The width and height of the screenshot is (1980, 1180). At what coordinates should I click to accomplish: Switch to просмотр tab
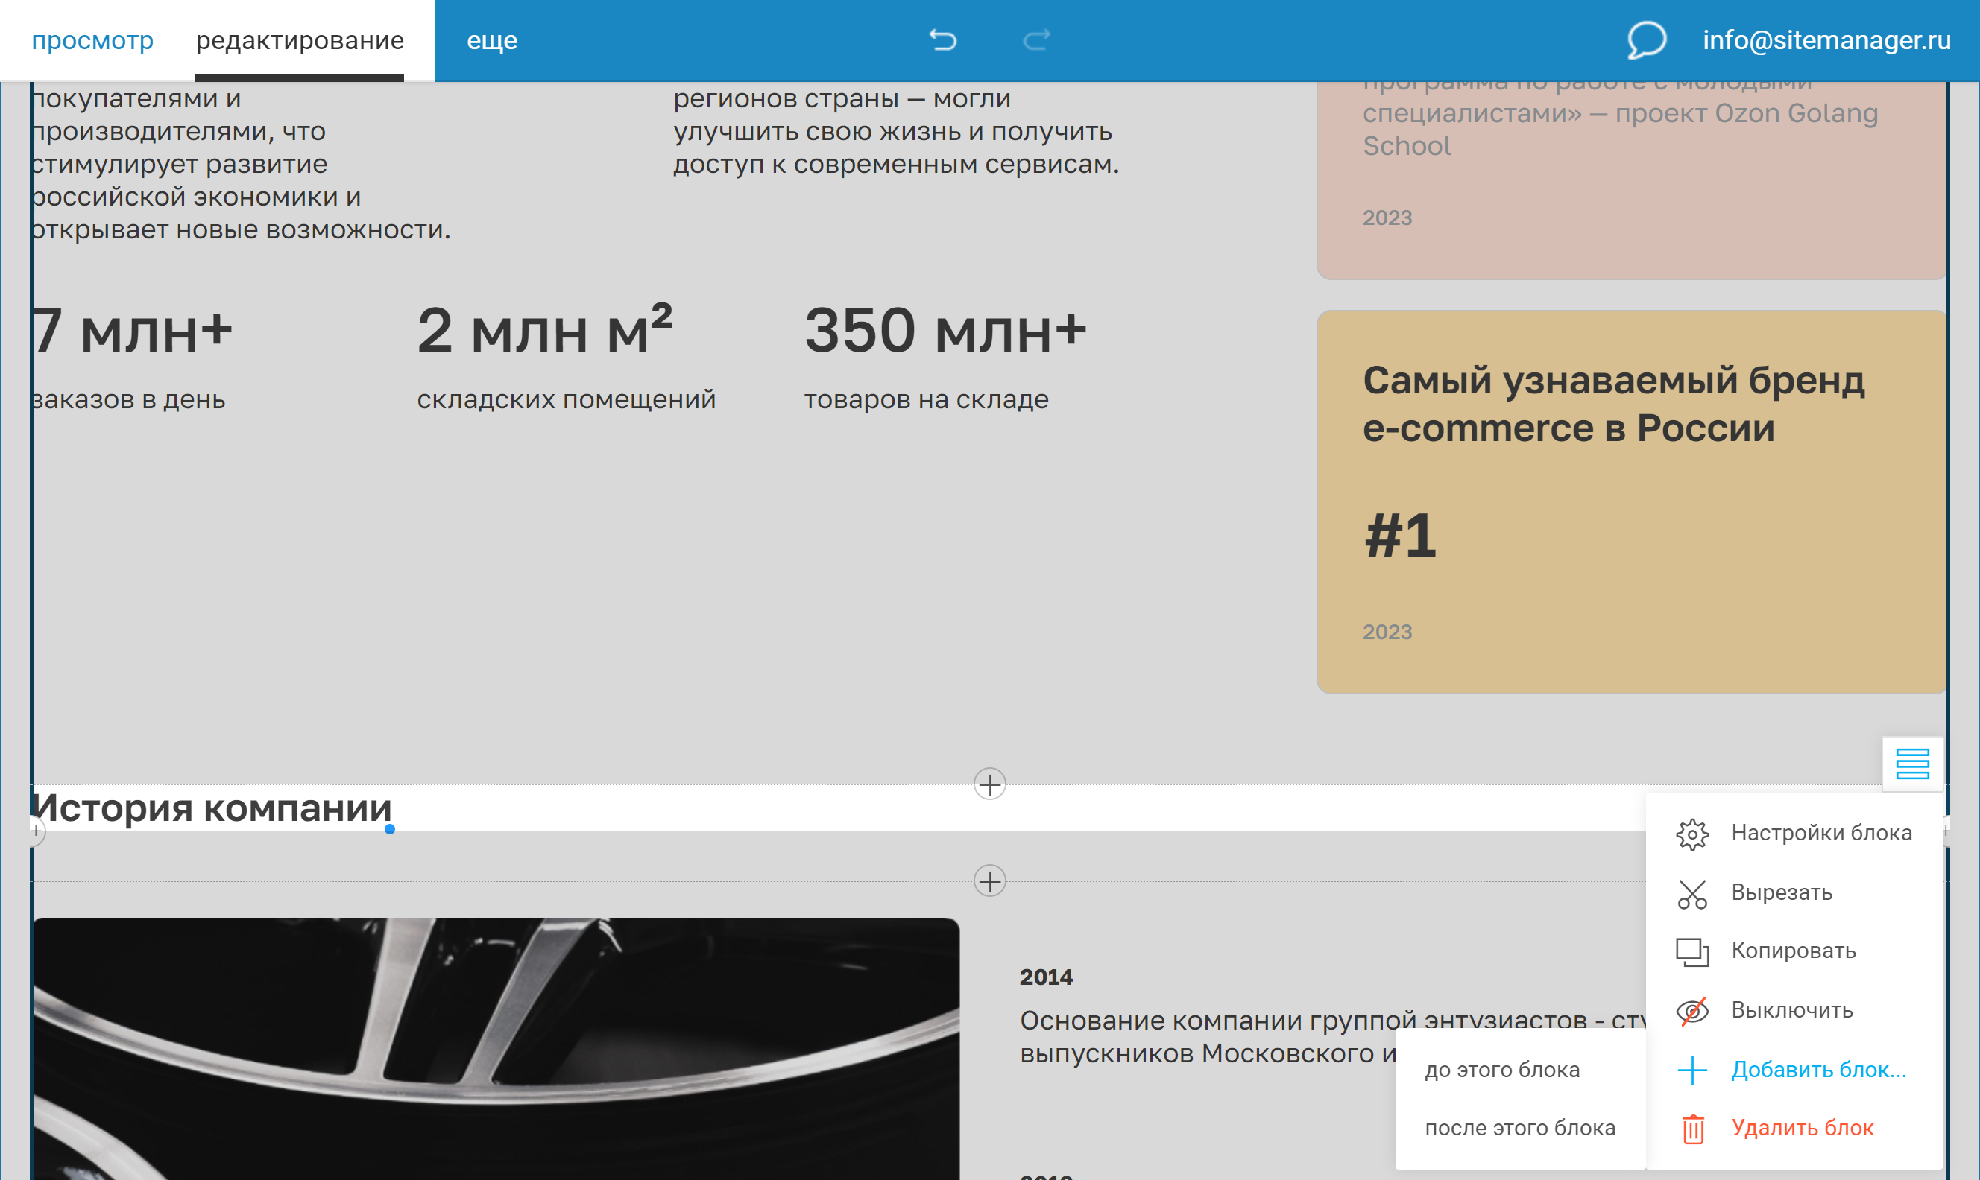(x=92, y=39)
